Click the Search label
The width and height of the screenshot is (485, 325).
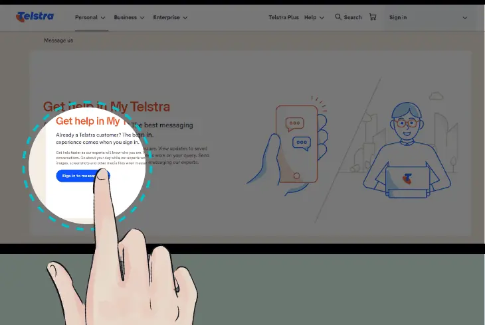tap(353, 17)
